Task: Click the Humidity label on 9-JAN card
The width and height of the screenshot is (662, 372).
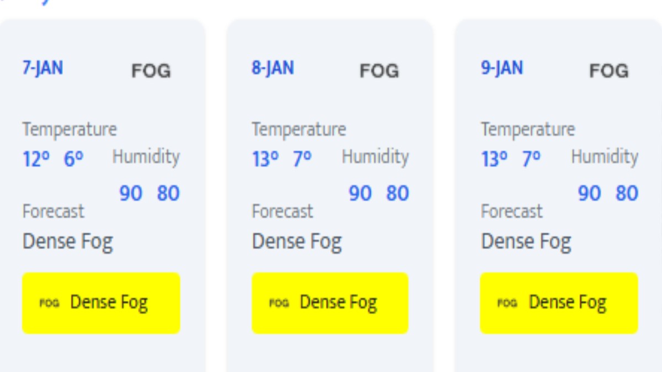Action: [604, 157]
